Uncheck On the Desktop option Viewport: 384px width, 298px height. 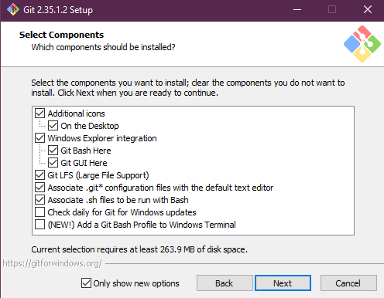(53, 126)
